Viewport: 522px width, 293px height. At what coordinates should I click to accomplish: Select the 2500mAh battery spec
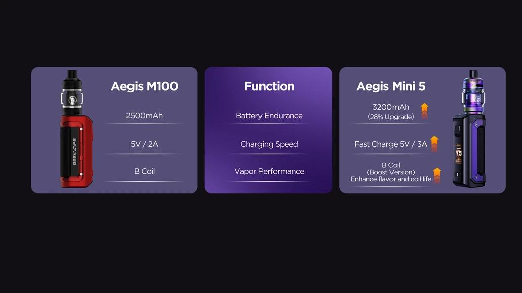coord(145,115)
